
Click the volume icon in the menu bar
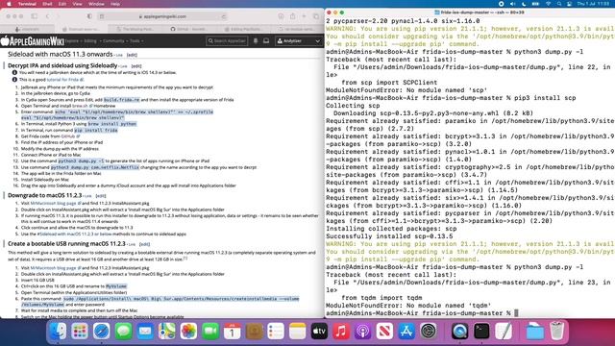(x=512, y=4)
